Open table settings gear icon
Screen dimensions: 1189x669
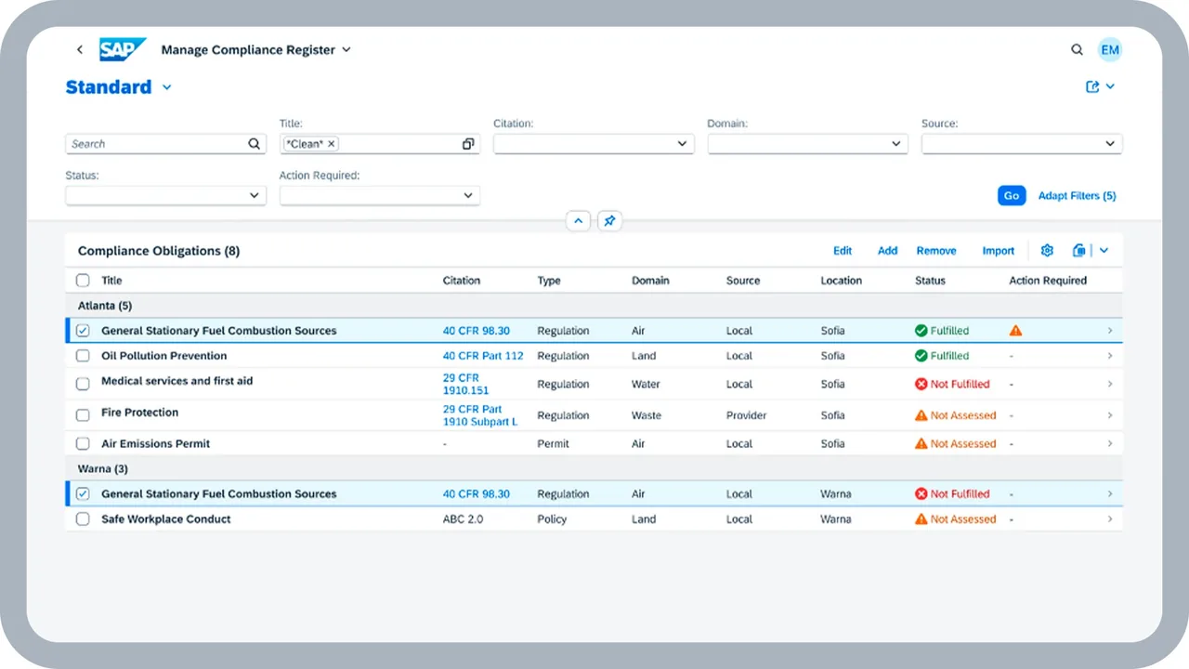point(1047,251)
